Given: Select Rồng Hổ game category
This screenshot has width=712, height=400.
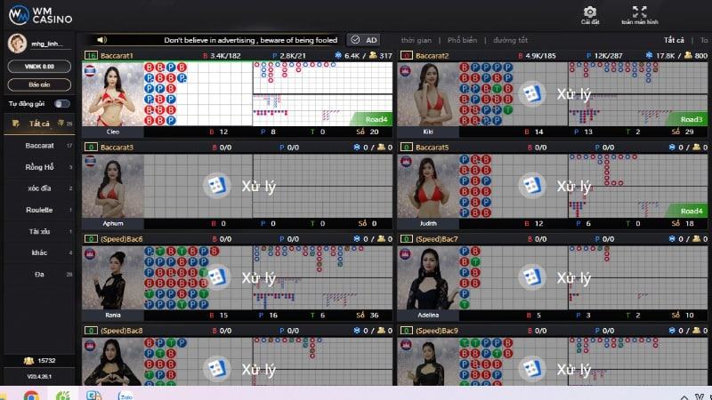Looking at the screenshot, I should point(40,166).
